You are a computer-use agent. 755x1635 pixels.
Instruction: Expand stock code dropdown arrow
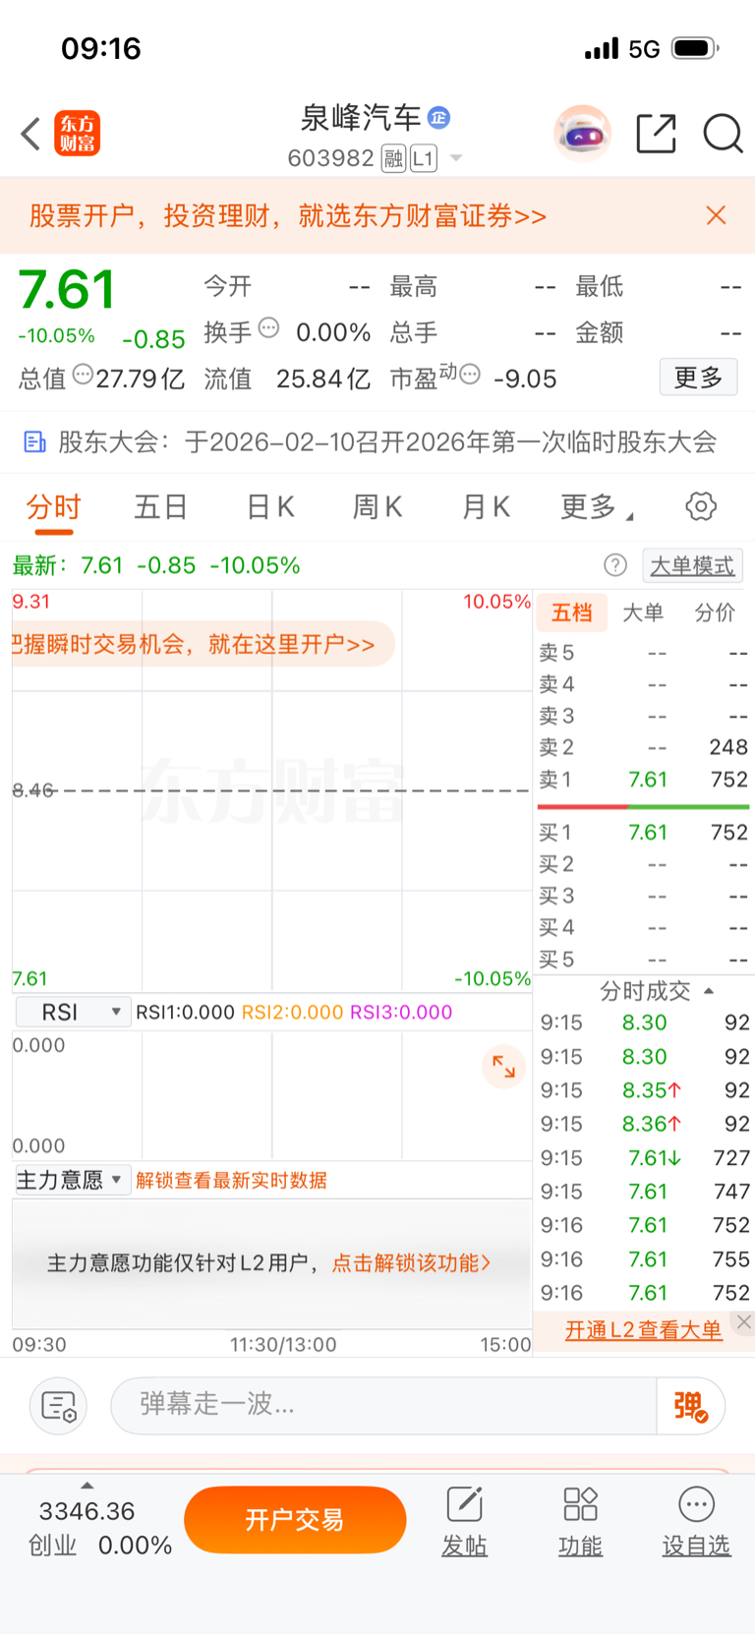[456, 158]
